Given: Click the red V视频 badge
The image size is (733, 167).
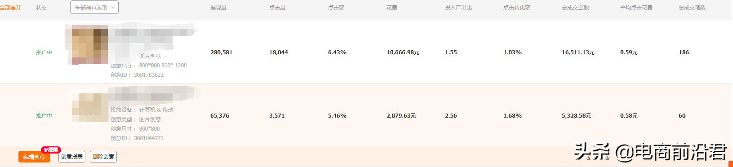Looking at the screenshot, I should [51, 149].
